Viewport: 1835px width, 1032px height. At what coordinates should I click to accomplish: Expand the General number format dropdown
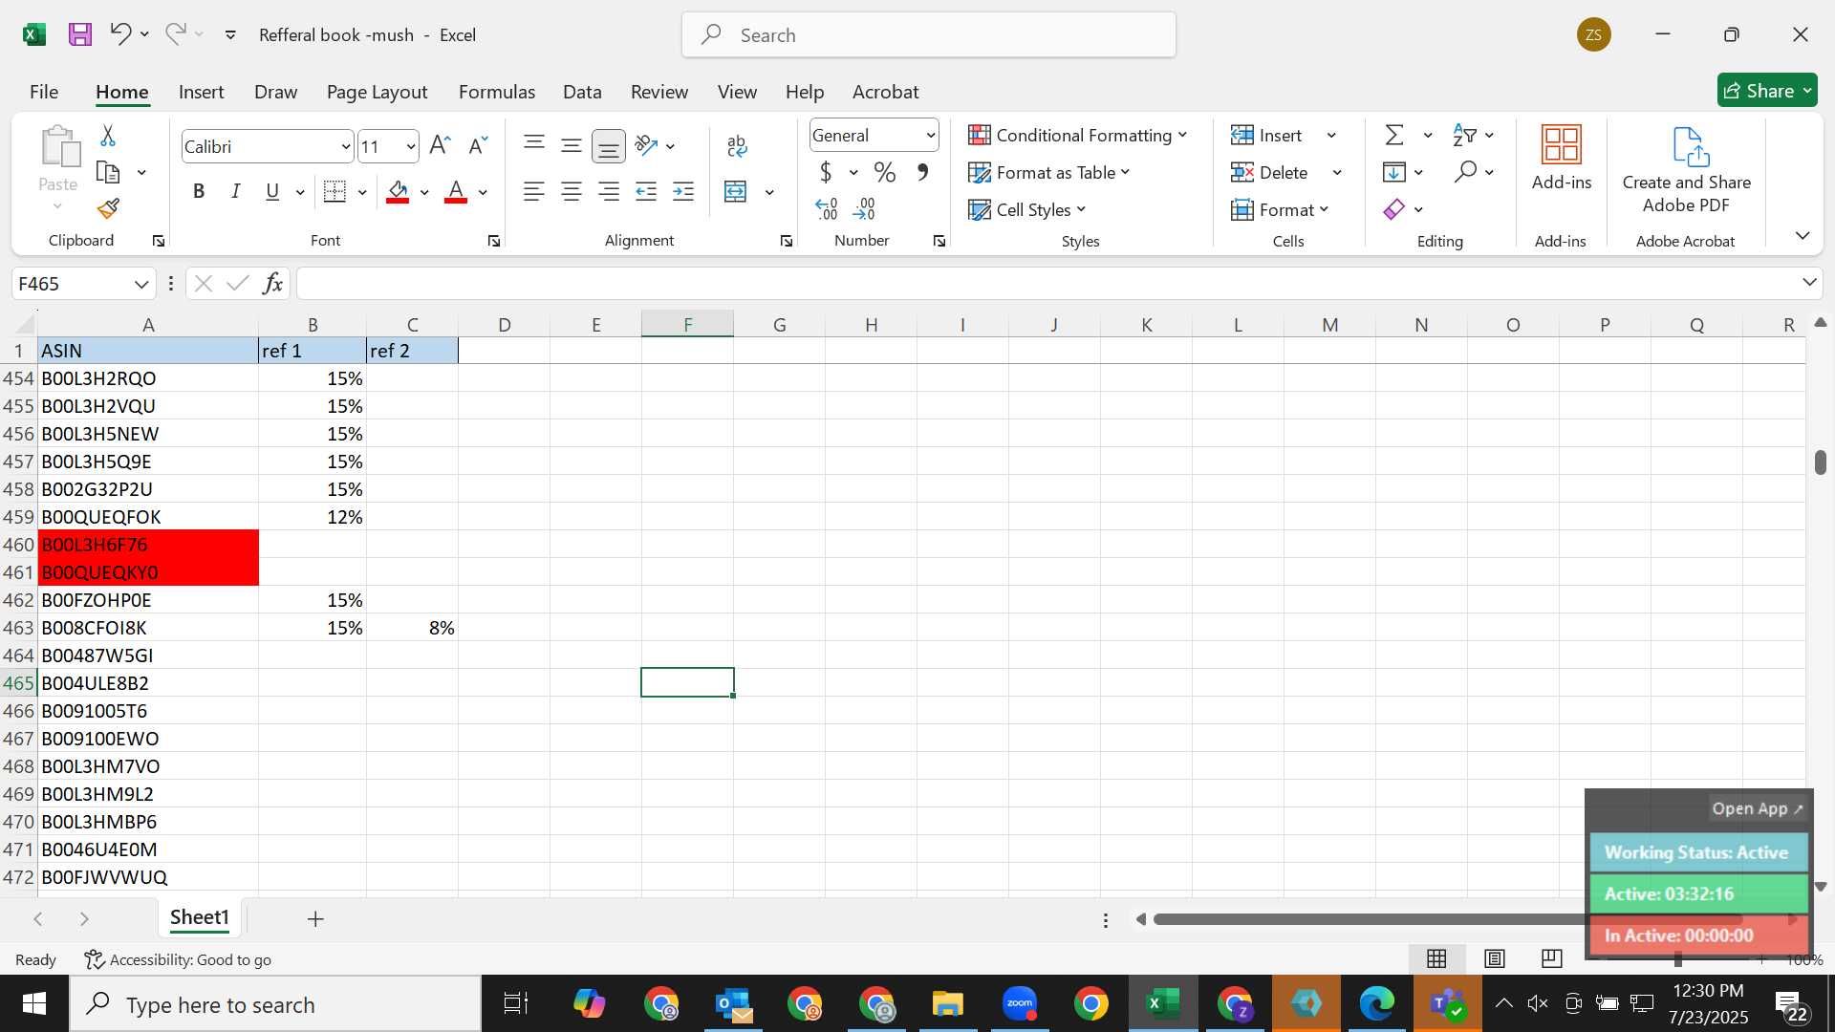coord(930,136)
